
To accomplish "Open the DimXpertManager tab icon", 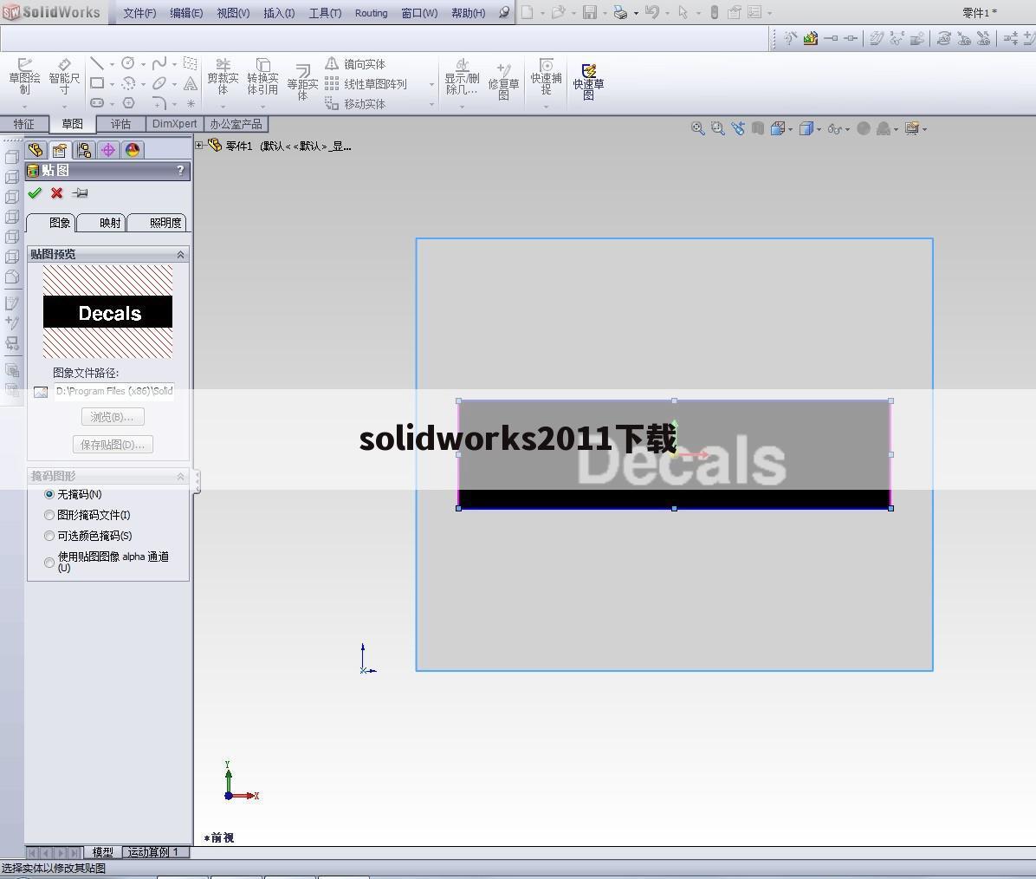I will coord(108,150).
